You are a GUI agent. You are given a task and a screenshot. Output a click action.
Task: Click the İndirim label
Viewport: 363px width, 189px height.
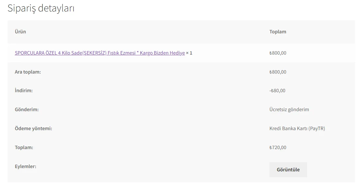[x=24, y=91]
